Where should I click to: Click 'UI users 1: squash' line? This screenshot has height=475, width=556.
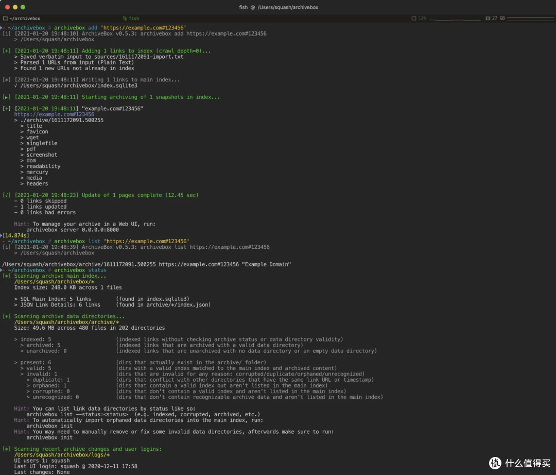42,461
